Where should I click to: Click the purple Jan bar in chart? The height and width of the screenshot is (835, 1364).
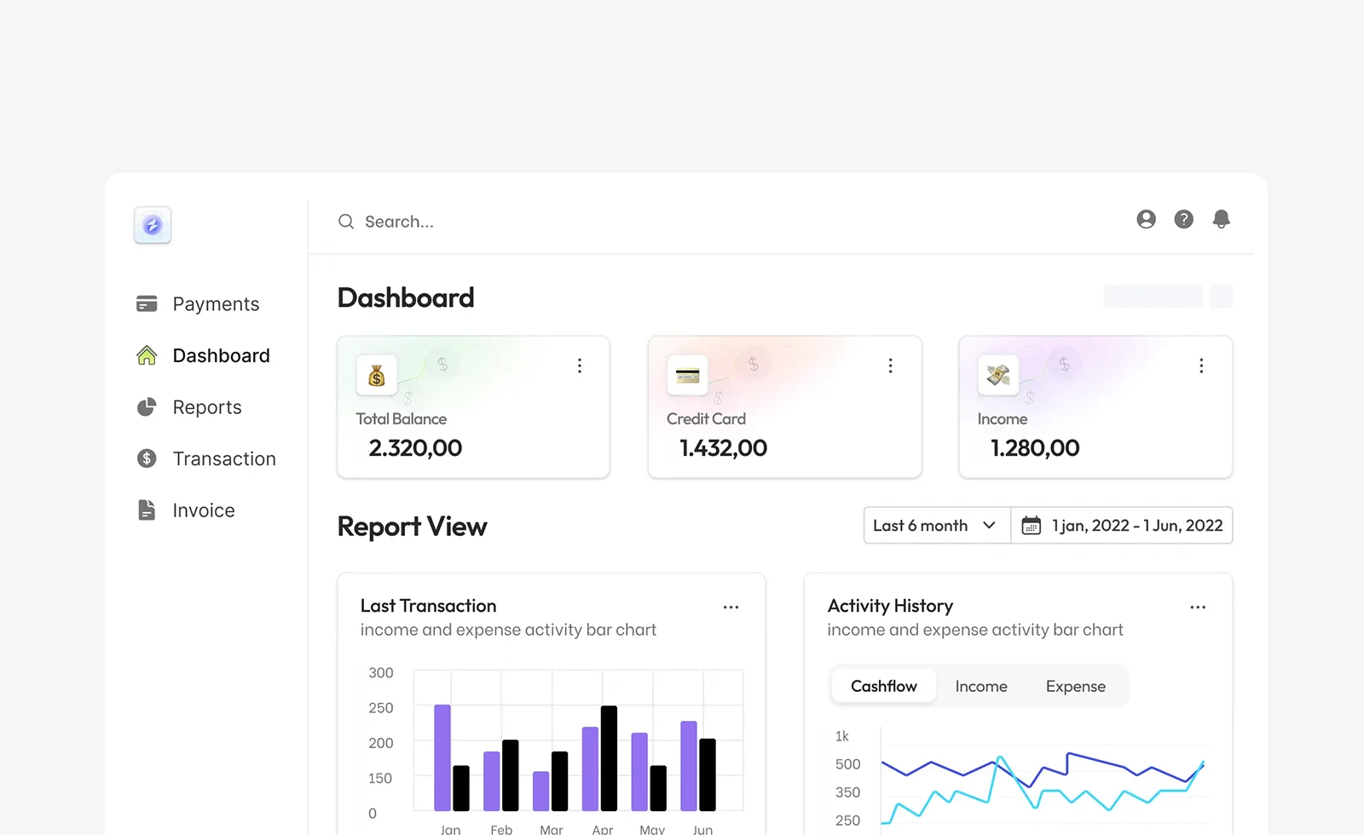tap(442, 757)
